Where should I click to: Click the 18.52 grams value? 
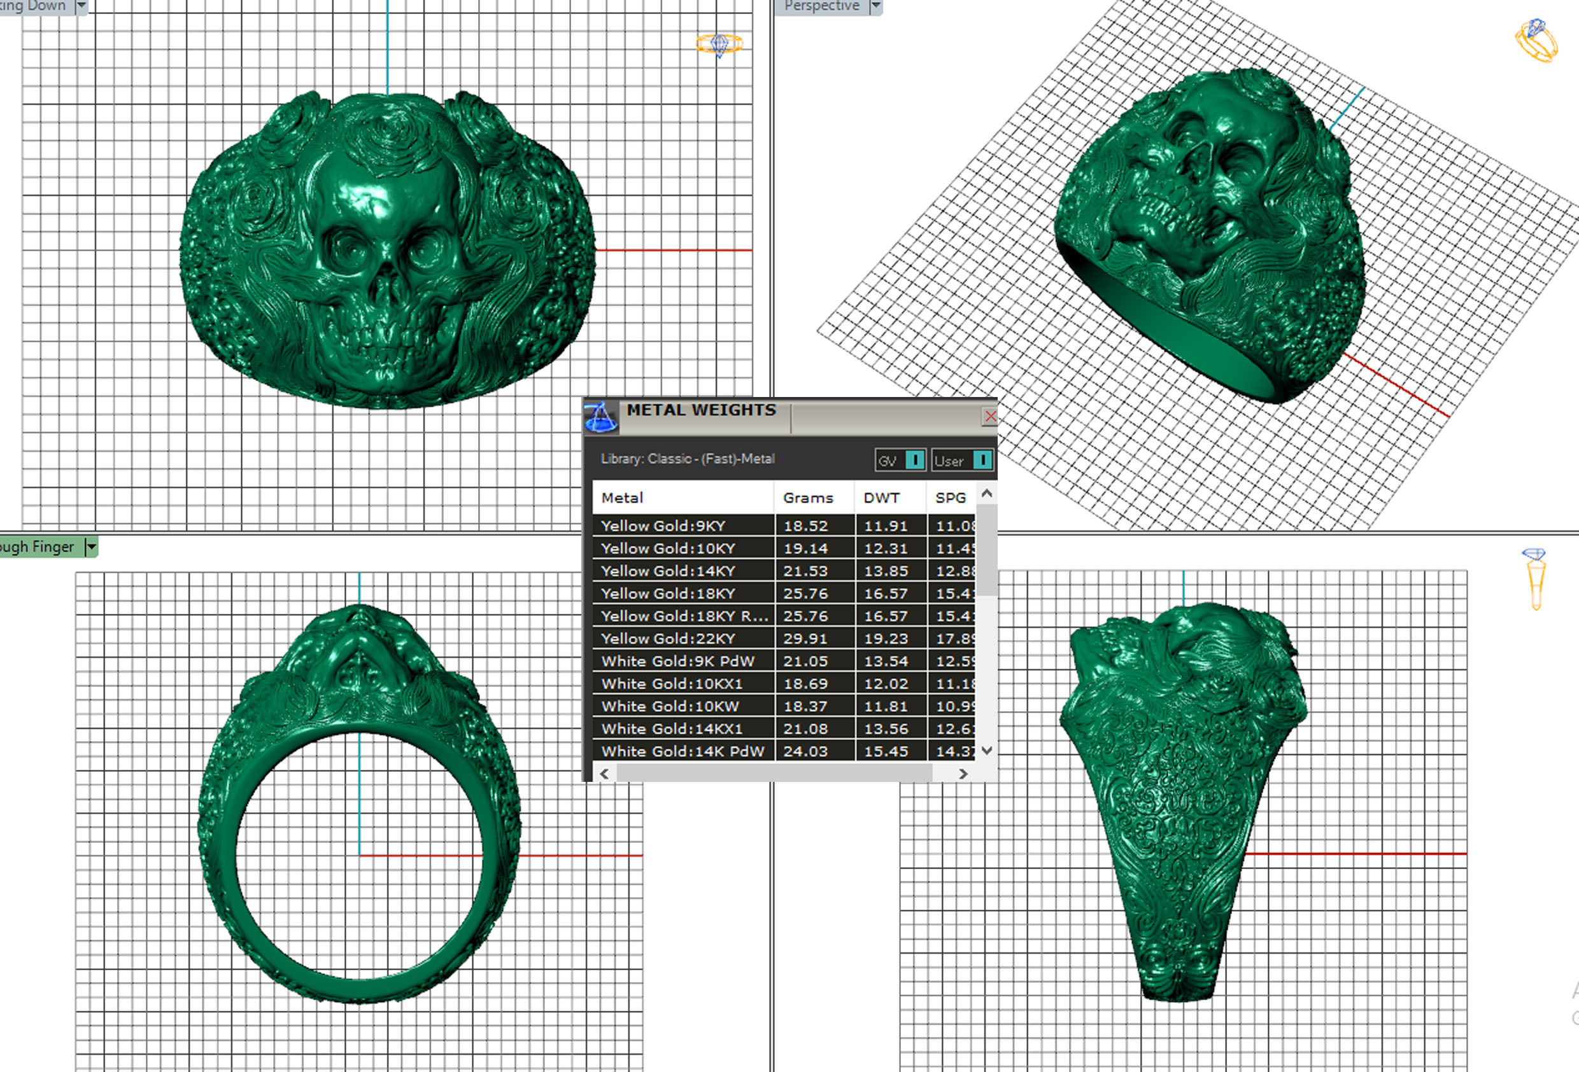[x=805, y=526]
